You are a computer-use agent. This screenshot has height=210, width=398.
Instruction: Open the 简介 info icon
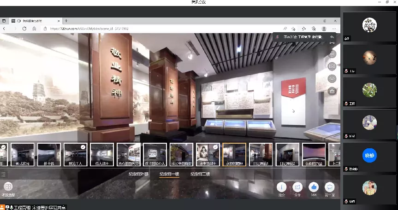281,187
